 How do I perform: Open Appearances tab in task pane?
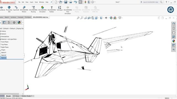pyautogui.click(x=174, y=41)
